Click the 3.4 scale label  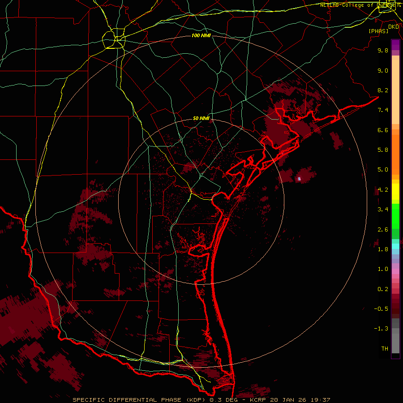click(383, 210)
